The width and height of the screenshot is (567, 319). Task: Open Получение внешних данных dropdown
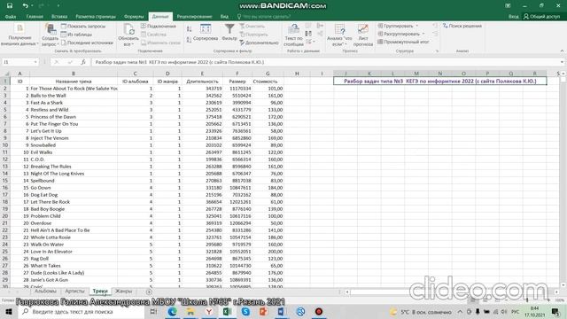click(19, 35)
